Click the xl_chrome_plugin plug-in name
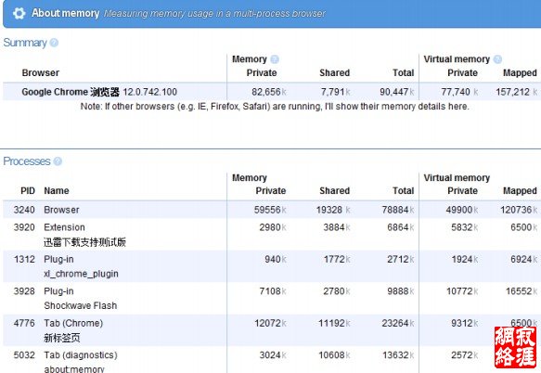 pos(81,274)
